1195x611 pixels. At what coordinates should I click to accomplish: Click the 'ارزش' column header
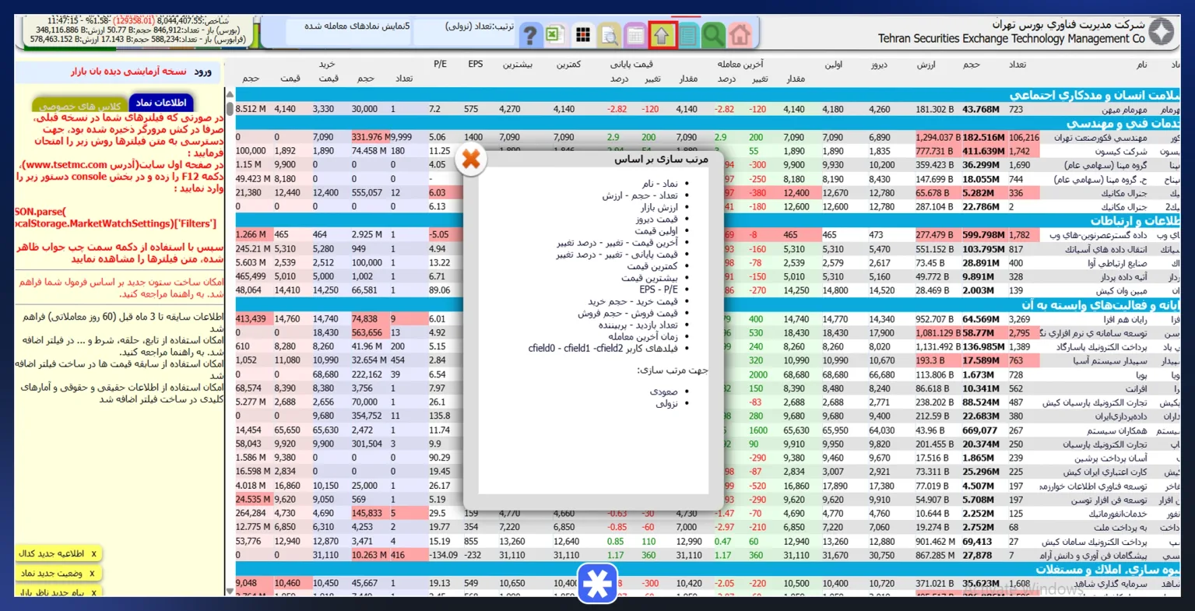tap(926, 65)
